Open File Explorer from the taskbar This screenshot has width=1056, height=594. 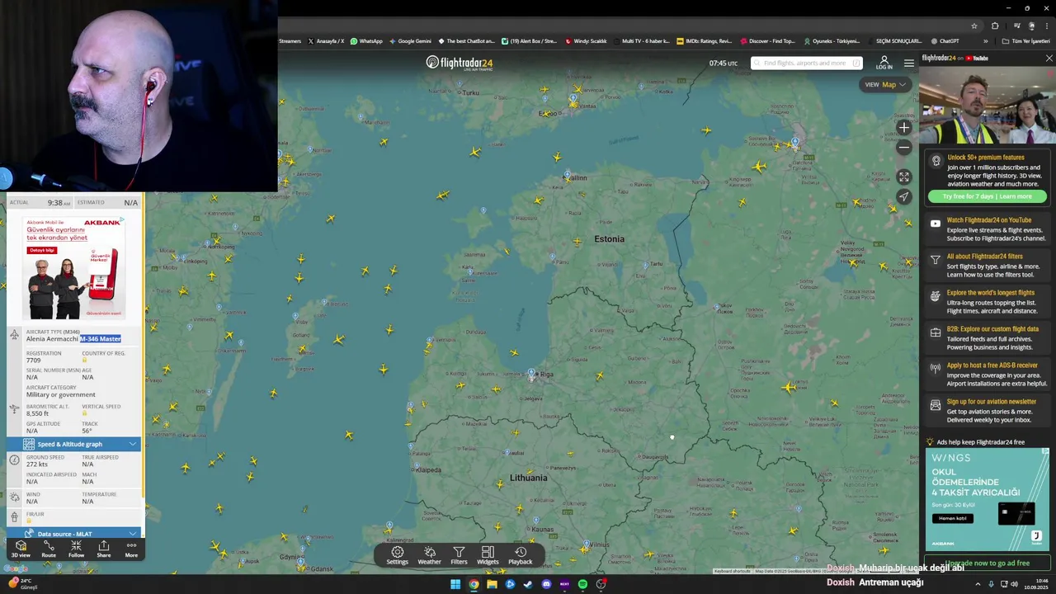pyautogui.click(x=492, y=584)
